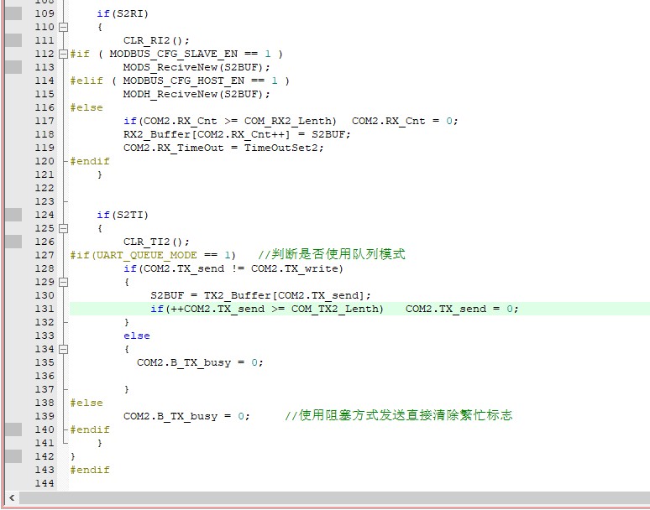The width and height of the screenshot is (650, 510).
Task: Set breakpoint on gray margin at line 140
Action: [13, 429]
